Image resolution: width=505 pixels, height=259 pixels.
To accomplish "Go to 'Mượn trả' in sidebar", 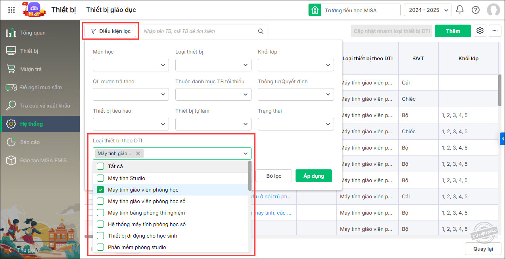I will click(31, 69).
